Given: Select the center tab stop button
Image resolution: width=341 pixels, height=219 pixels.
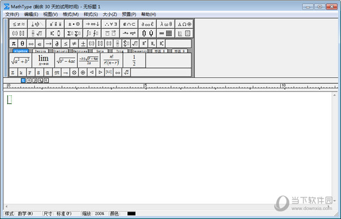Looking at the screenshot, I should [29, 81].
